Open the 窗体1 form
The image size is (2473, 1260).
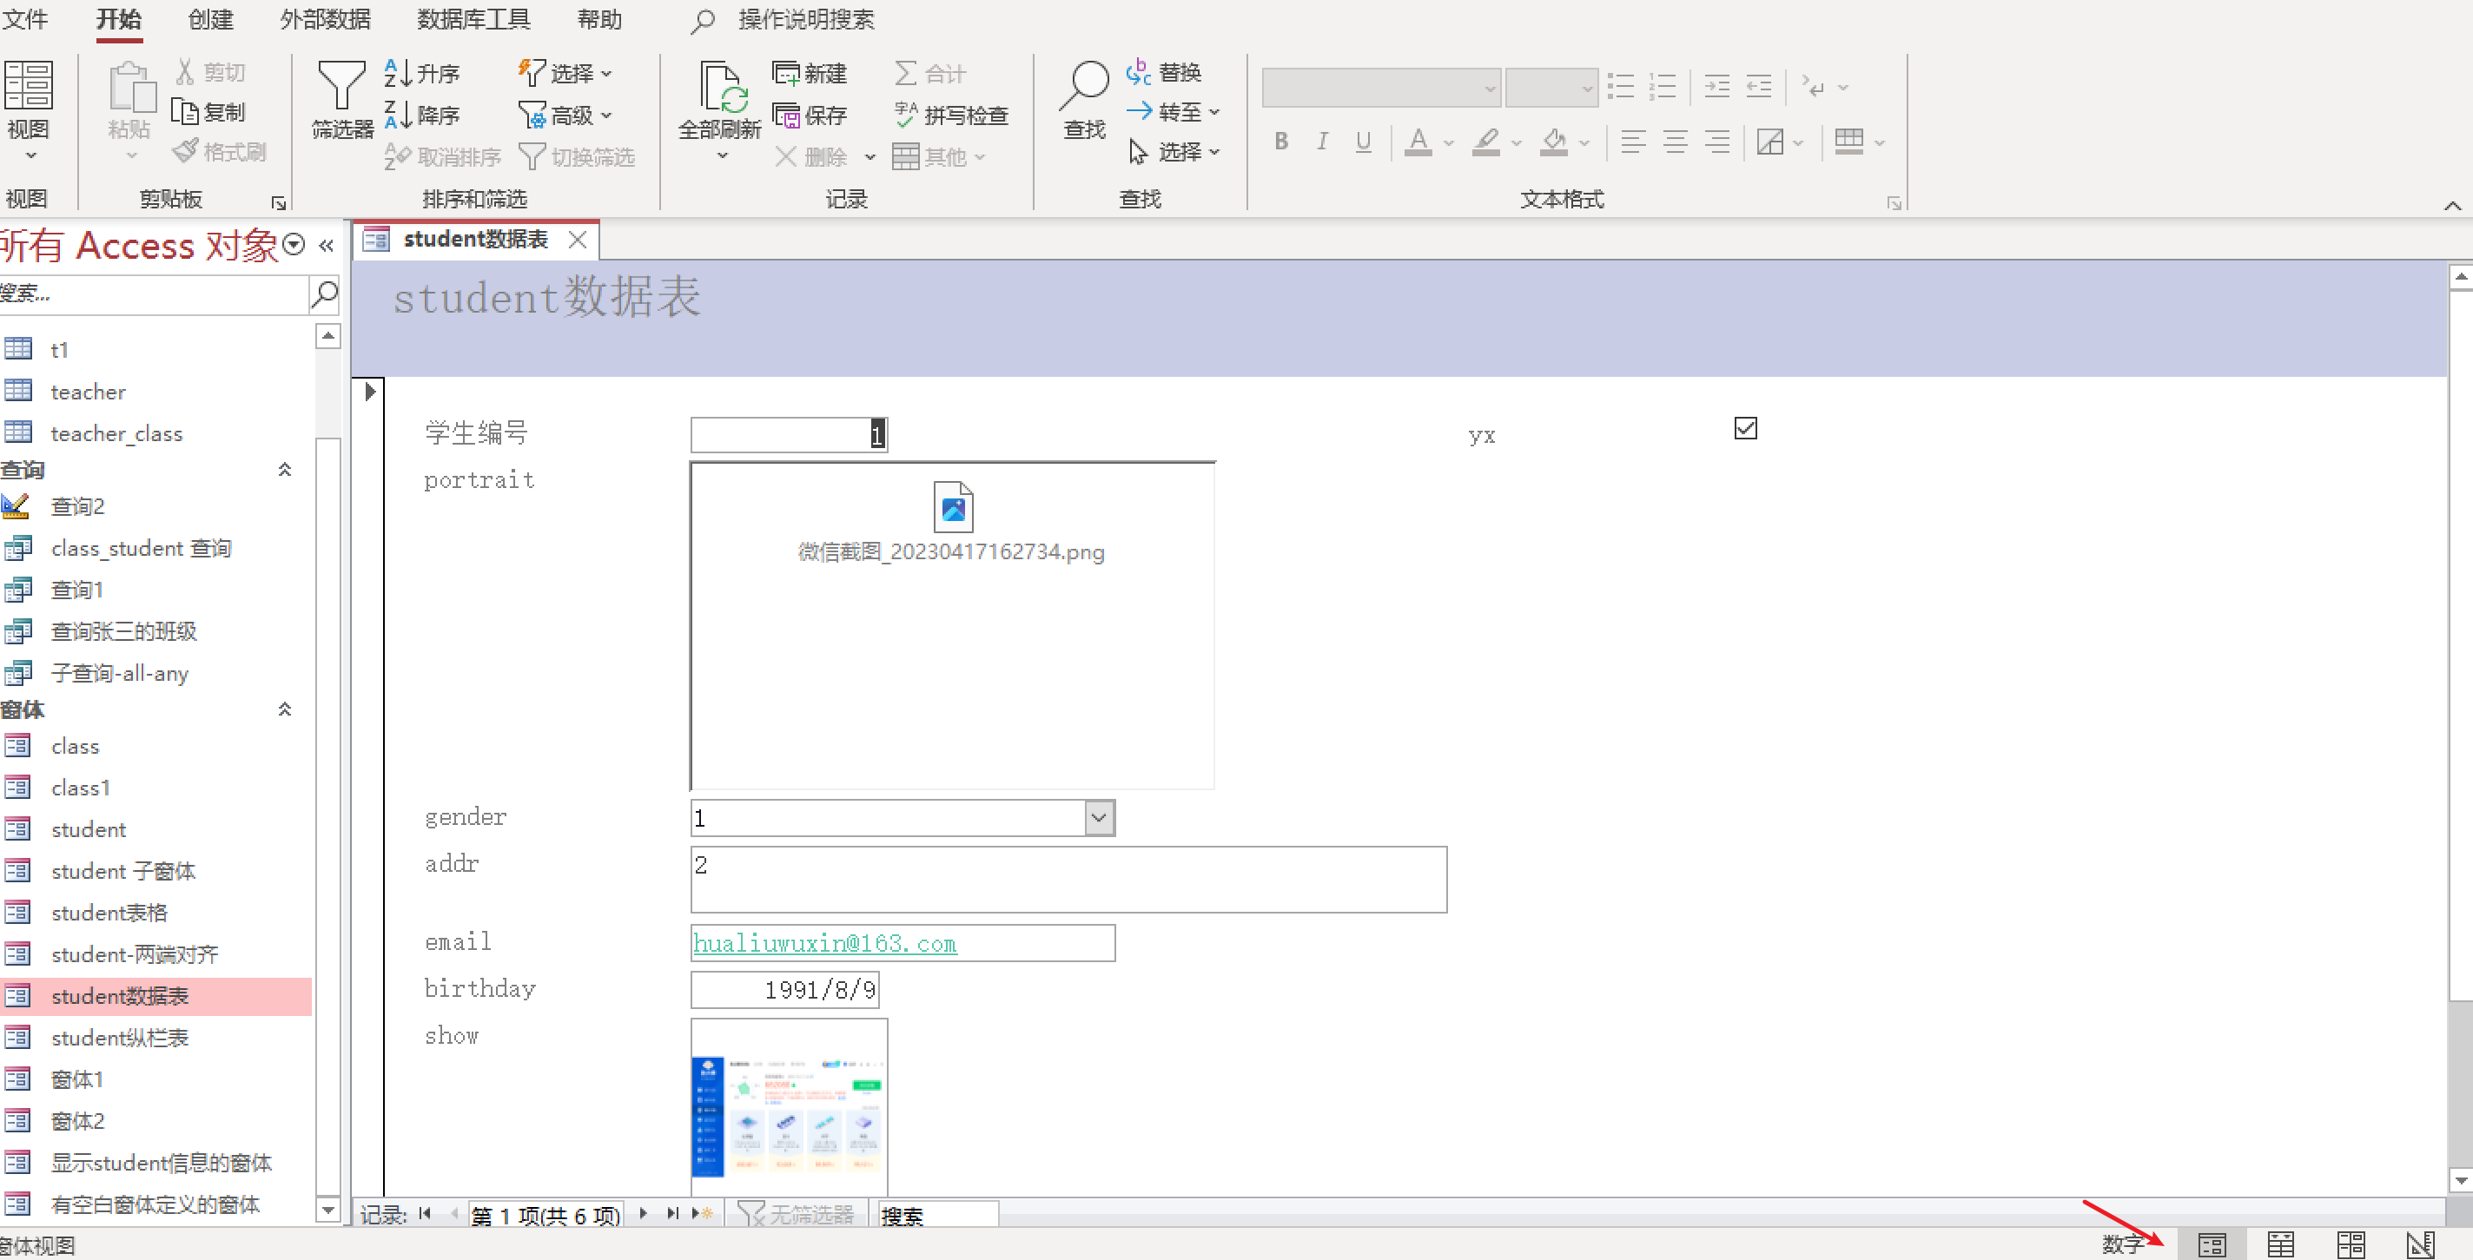pyautogui.click(x=76, y=1079)
